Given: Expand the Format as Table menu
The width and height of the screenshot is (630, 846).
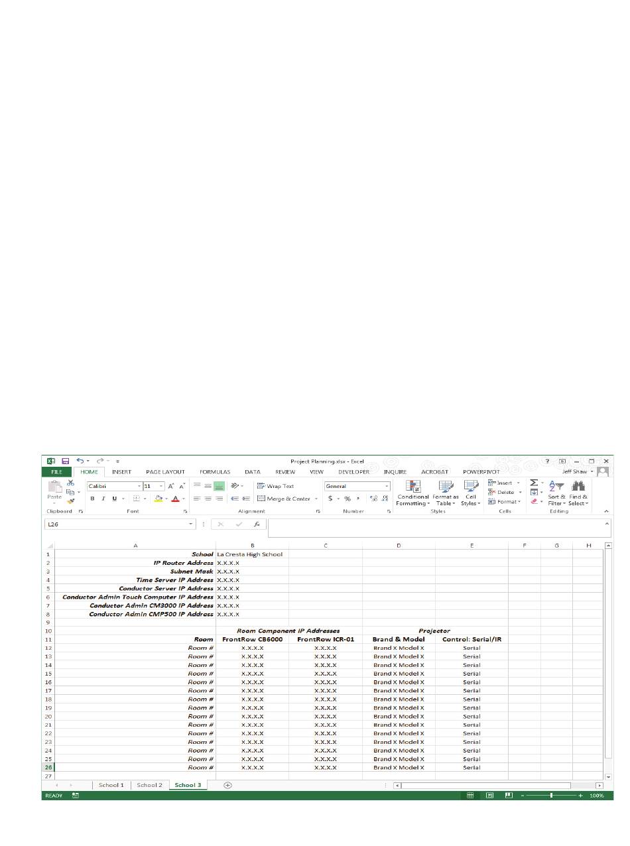Looking at the screenshot, I should (446, 493).
